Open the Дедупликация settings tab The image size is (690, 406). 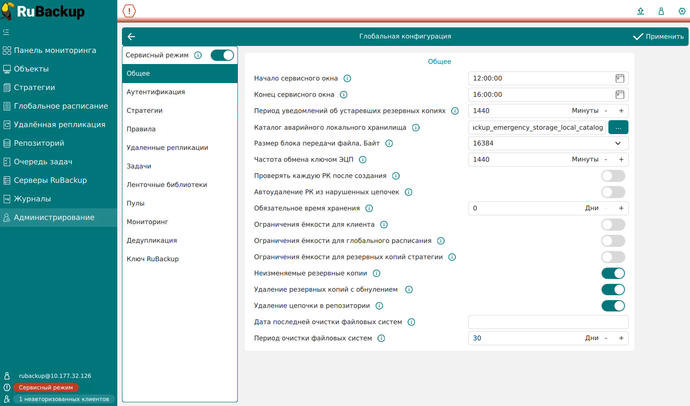(180, 241)
